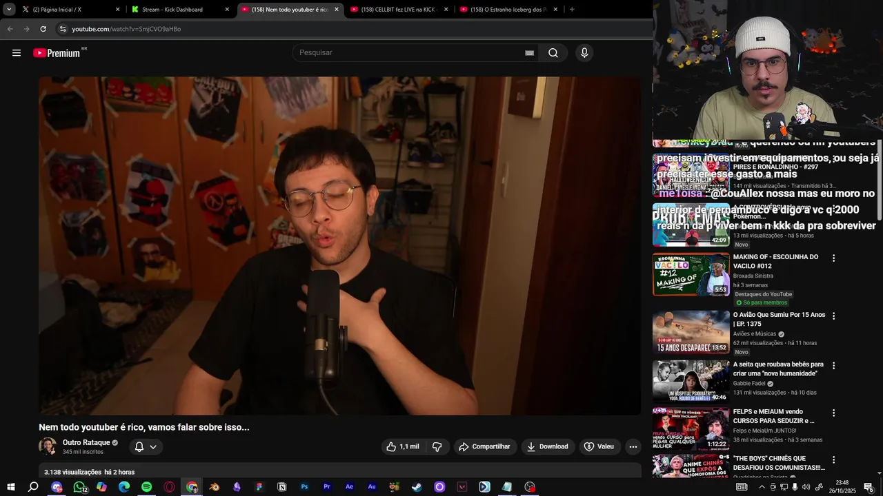
Task: Open the on-screen keyboard in search bar
Action: [x=529, y=53]
